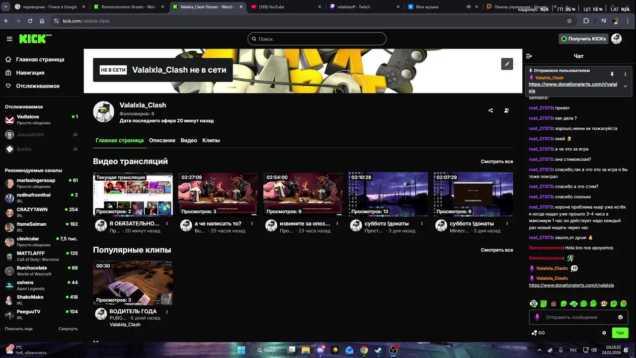Click Смотреть все for Видео трансляций
The height and width of the screenshot is (358, 636).
coord(497,162)
